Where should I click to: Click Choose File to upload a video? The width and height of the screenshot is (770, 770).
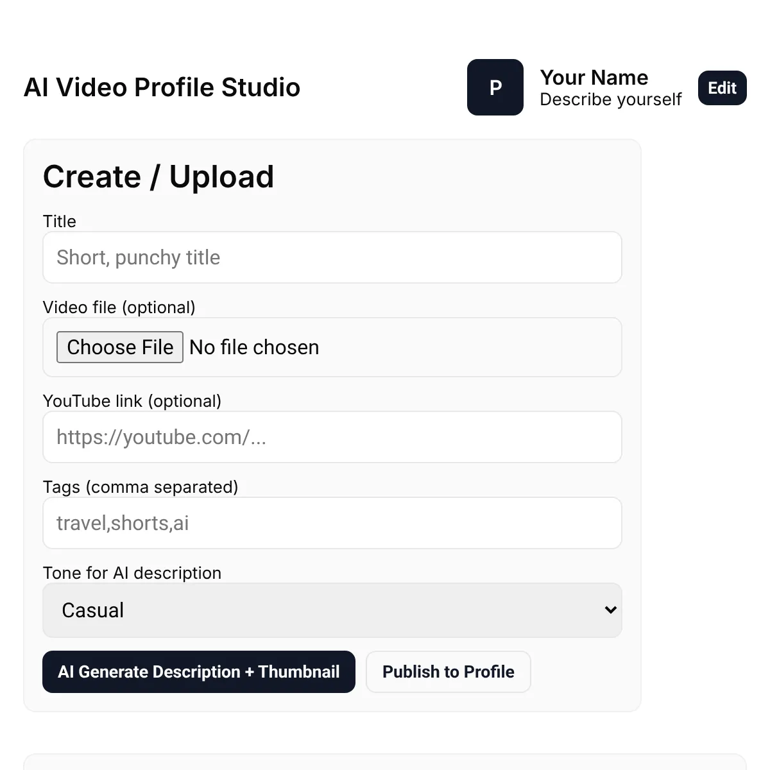tap(119, 347)
